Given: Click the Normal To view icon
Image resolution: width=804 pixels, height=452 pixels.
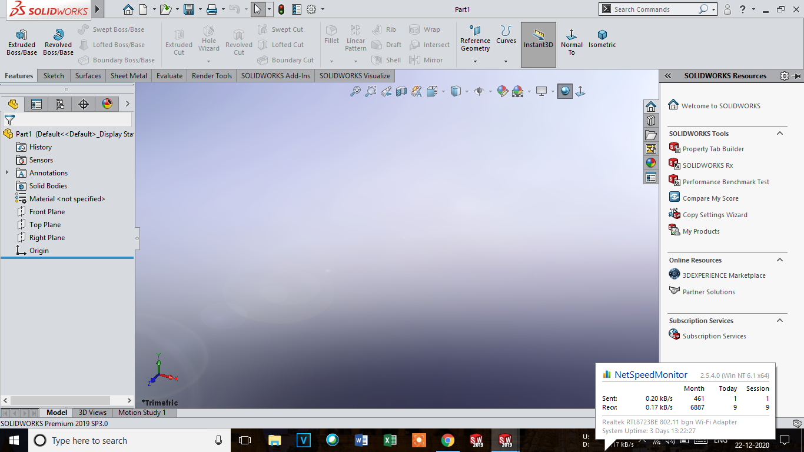Looking at the screenshot, I should tap(572, 42).
